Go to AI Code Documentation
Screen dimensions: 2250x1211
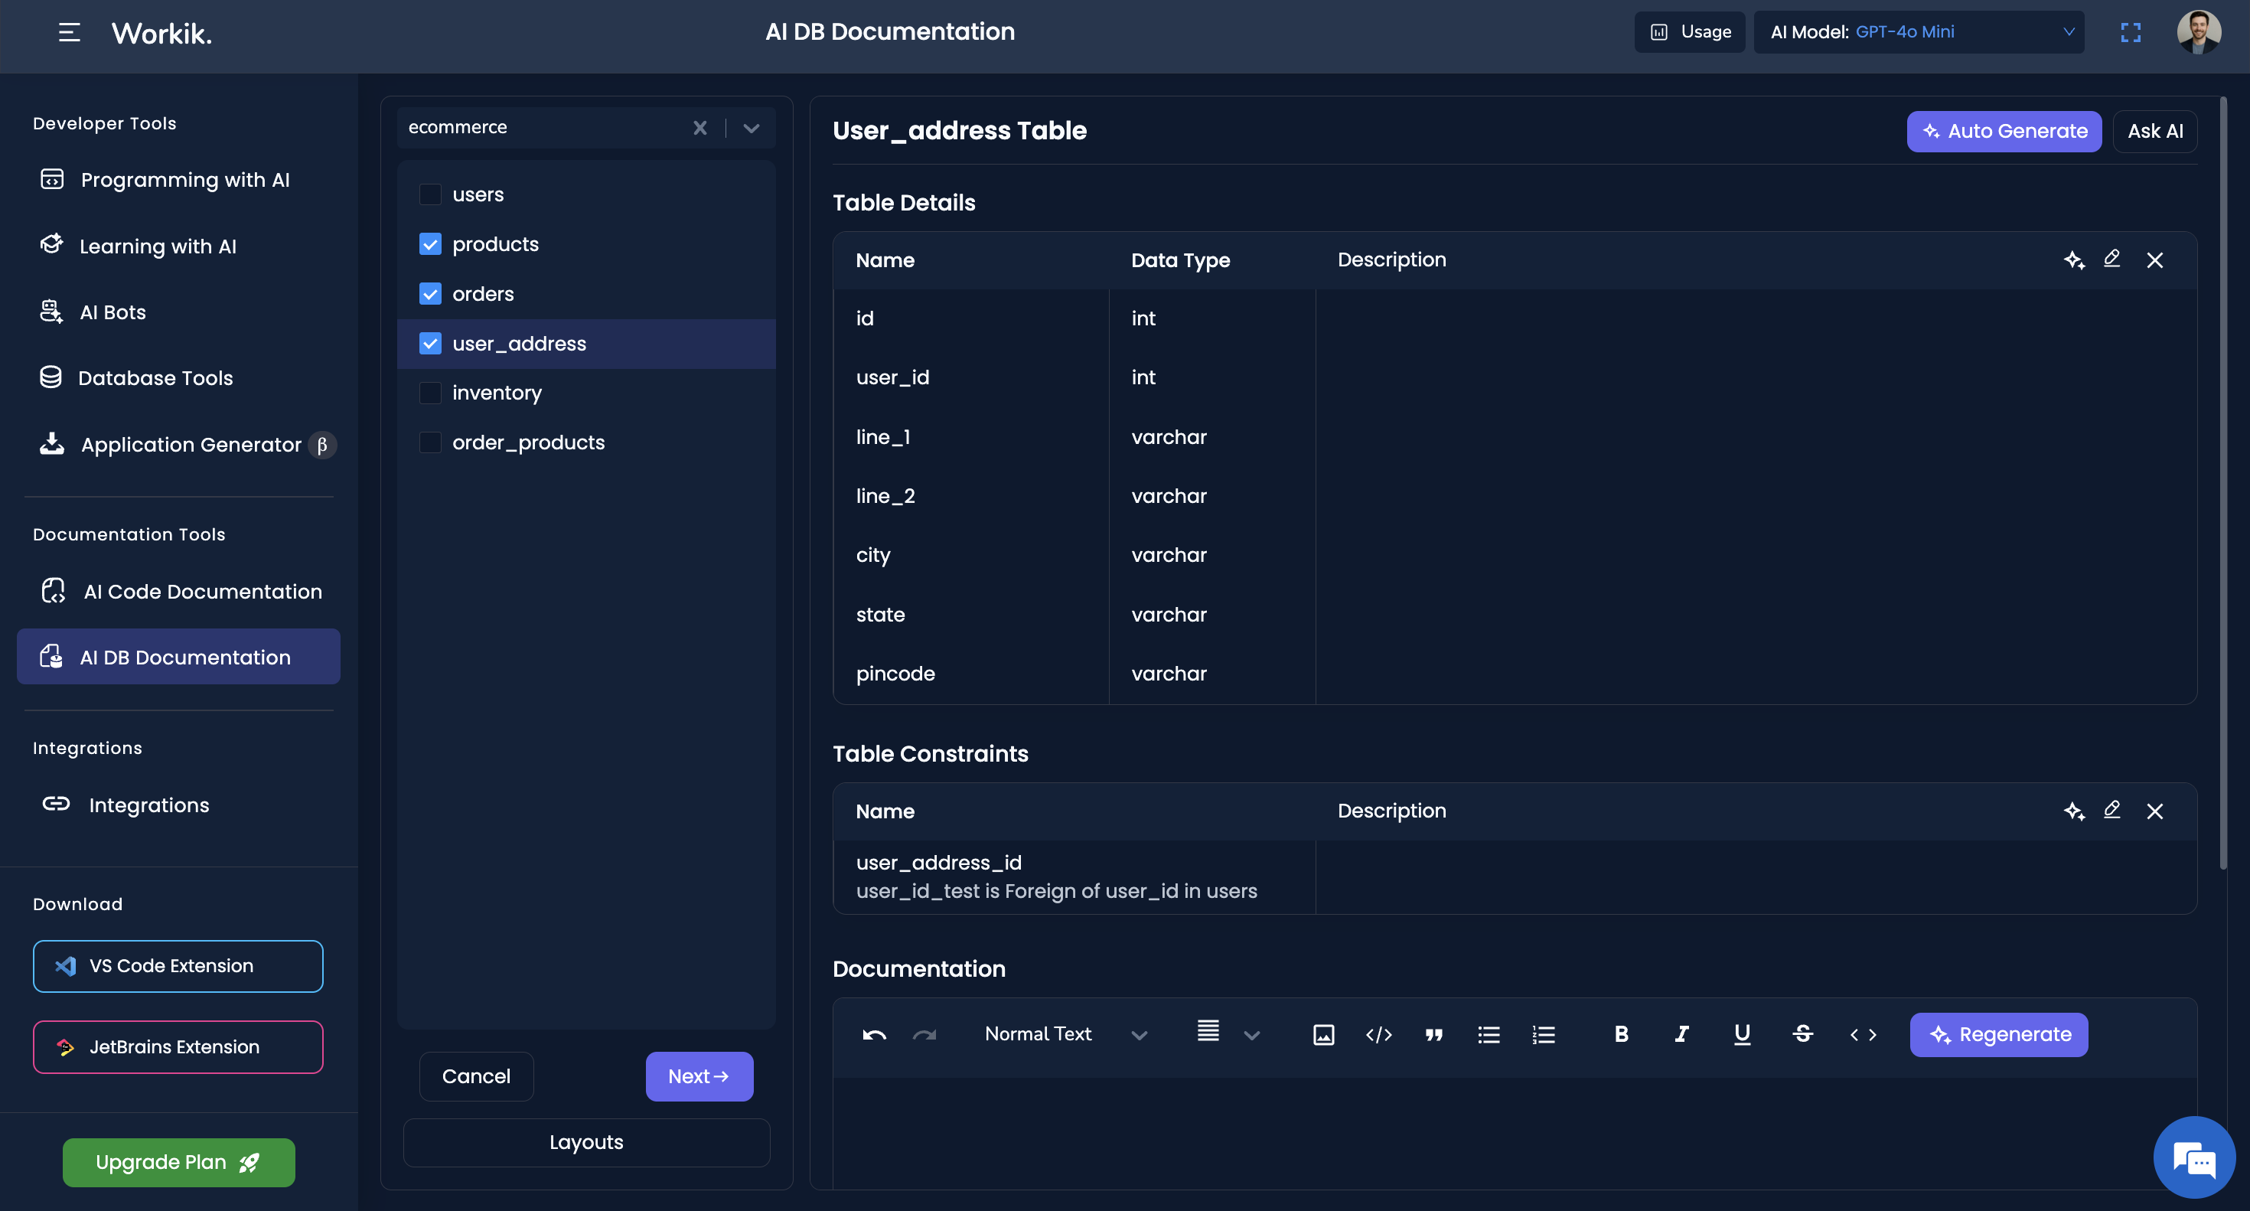(x=202, y=592)
